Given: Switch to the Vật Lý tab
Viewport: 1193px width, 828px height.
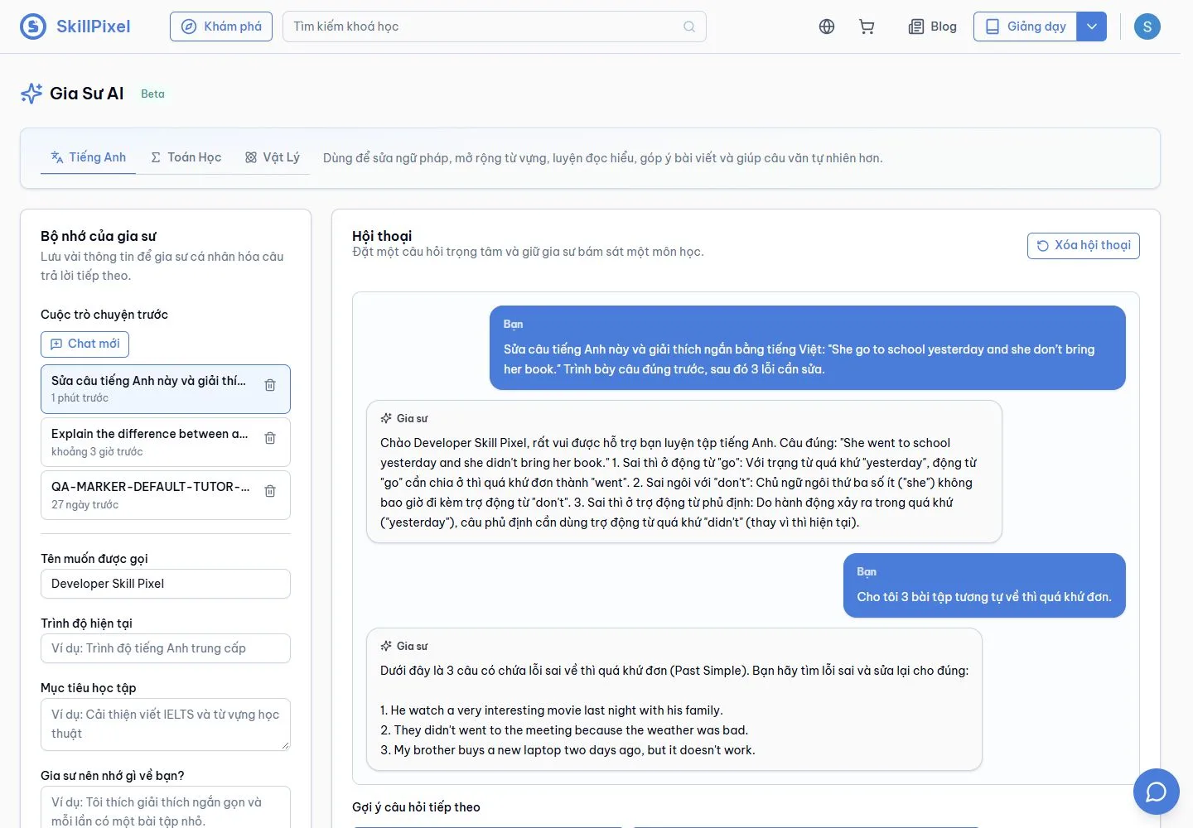Looking at the screenshot, I should tap(273, 157).
